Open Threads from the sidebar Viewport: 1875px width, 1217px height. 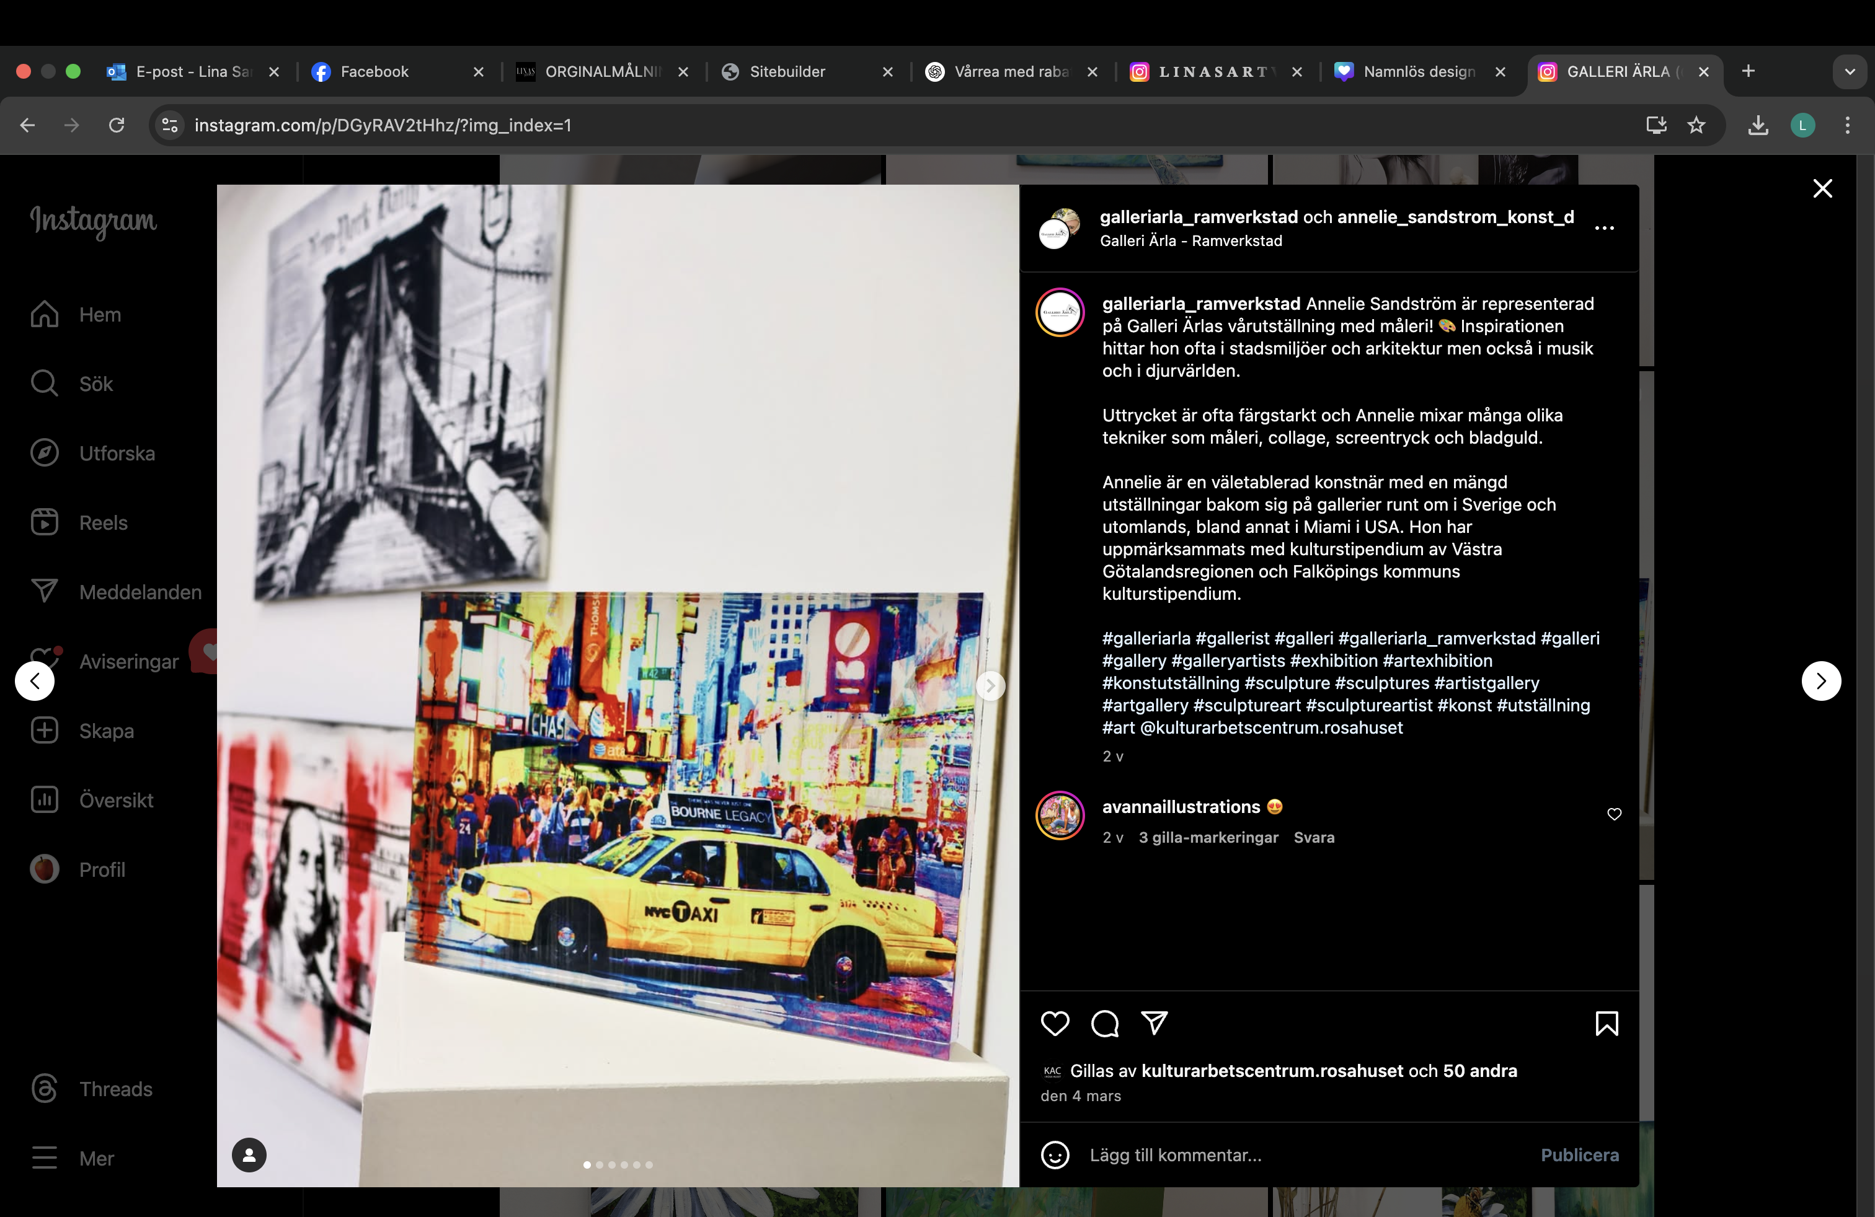pyautogui.click(x=91, y=1089)
